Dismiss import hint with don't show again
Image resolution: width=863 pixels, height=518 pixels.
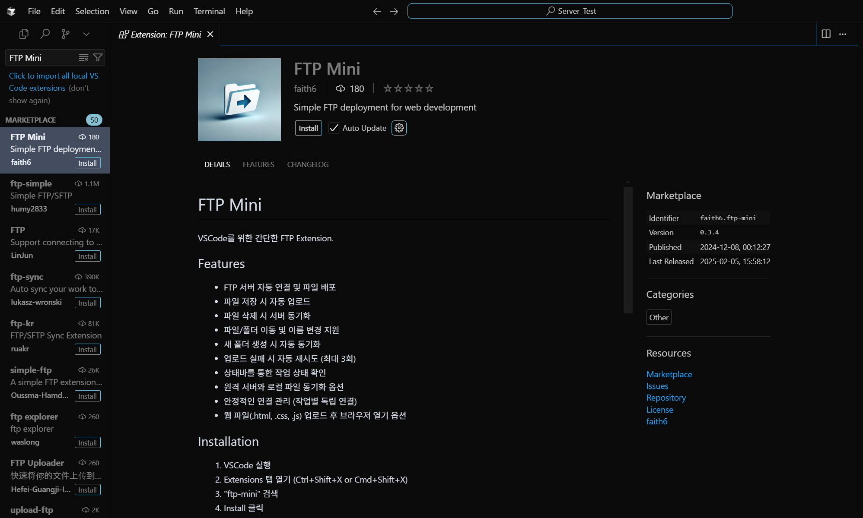pyautogui.click(x=49, y=94)
